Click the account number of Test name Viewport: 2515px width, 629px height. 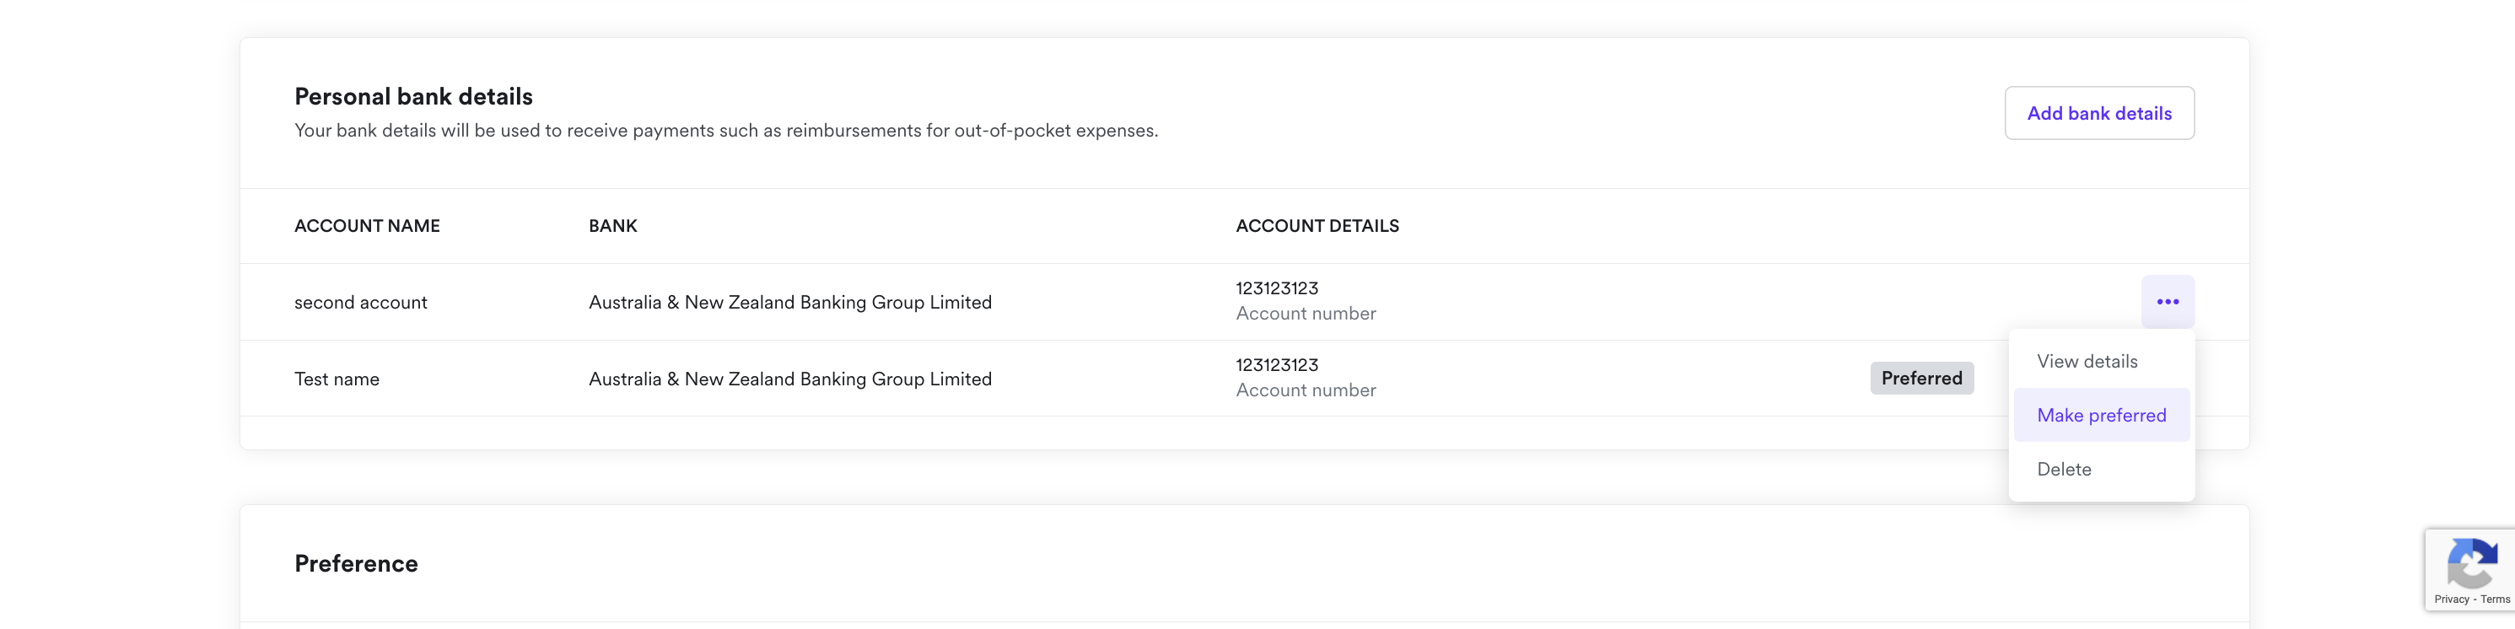point(1277,365)
